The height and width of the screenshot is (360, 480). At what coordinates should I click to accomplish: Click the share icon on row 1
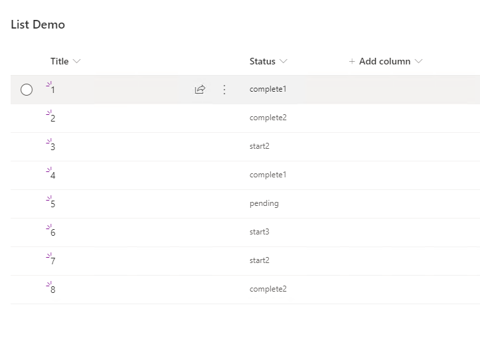(x=200, y=90)
